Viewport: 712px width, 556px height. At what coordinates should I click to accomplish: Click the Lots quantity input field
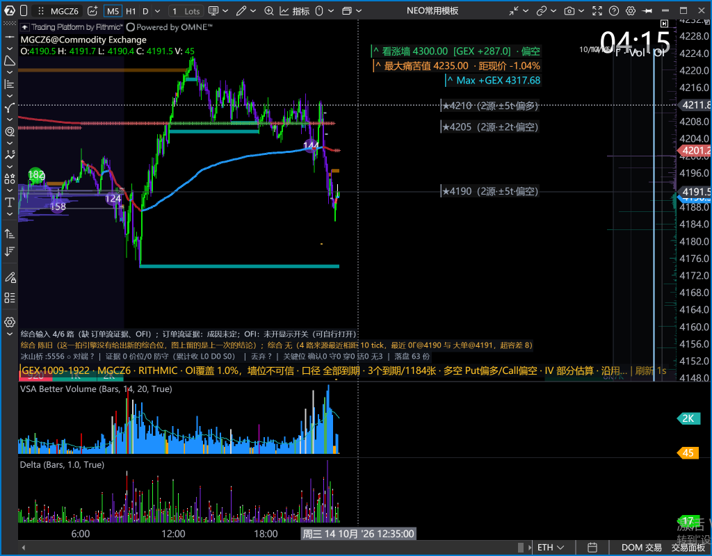[x=187, y=11]
